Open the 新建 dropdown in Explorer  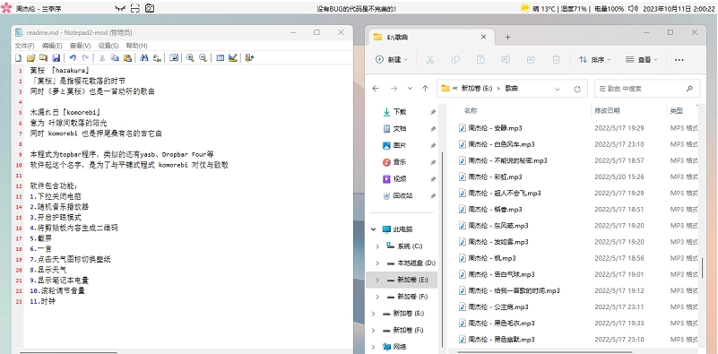(x=392, y=59)
